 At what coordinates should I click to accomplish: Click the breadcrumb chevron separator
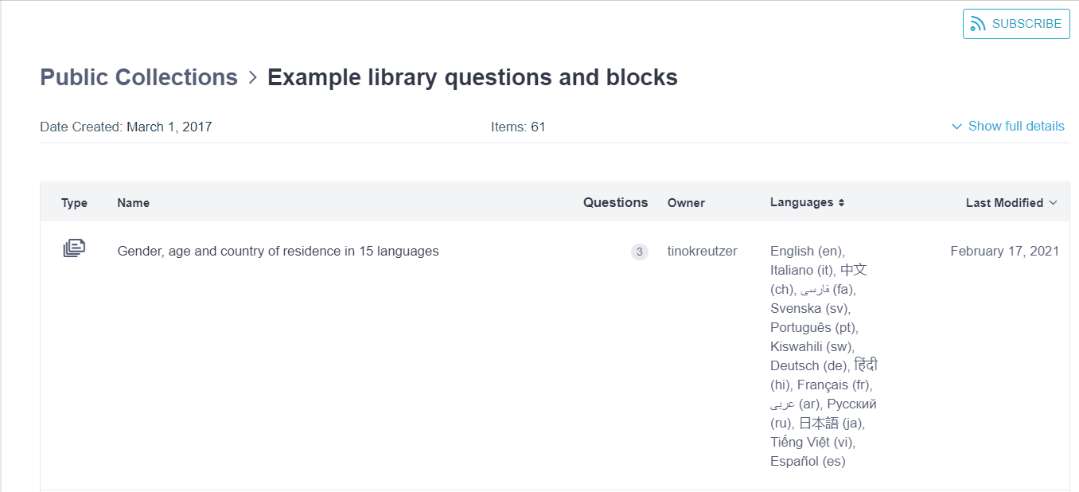[x=253, y=77]
